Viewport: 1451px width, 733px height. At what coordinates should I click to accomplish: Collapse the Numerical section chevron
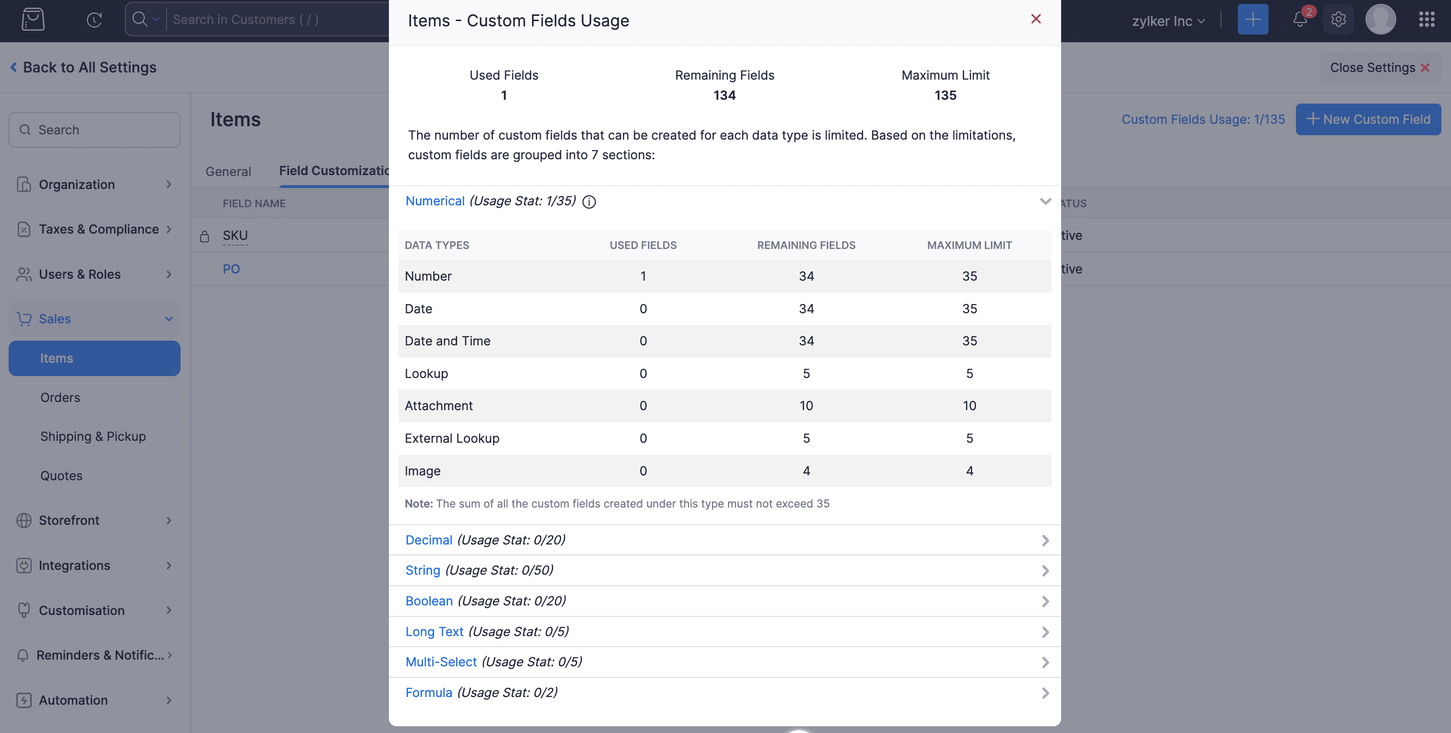point(1045,201)
